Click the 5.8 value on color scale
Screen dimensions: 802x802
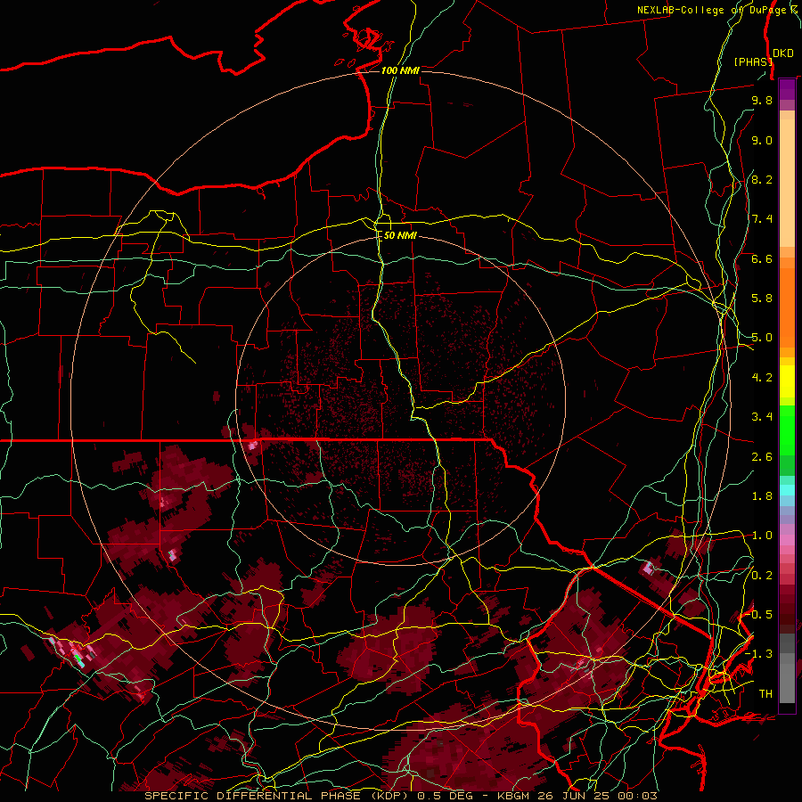(762, 299)
